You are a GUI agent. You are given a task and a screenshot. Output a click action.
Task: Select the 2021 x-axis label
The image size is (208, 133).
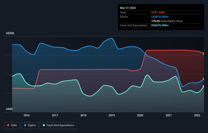coord(168,115)
